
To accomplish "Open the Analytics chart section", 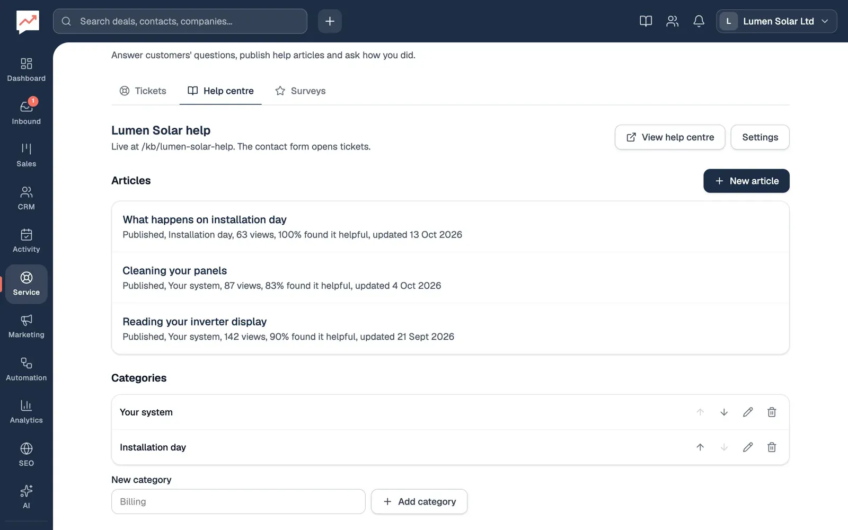I will click(26, 412).
